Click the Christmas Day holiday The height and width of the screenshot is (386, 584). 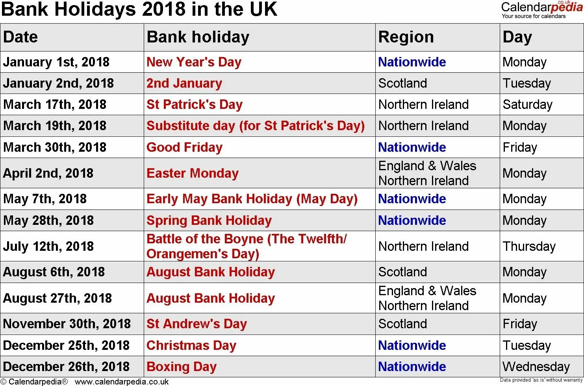tap(191, 346)
